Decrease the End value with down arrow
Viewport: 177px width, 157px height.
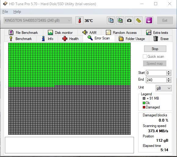[169, 81]
